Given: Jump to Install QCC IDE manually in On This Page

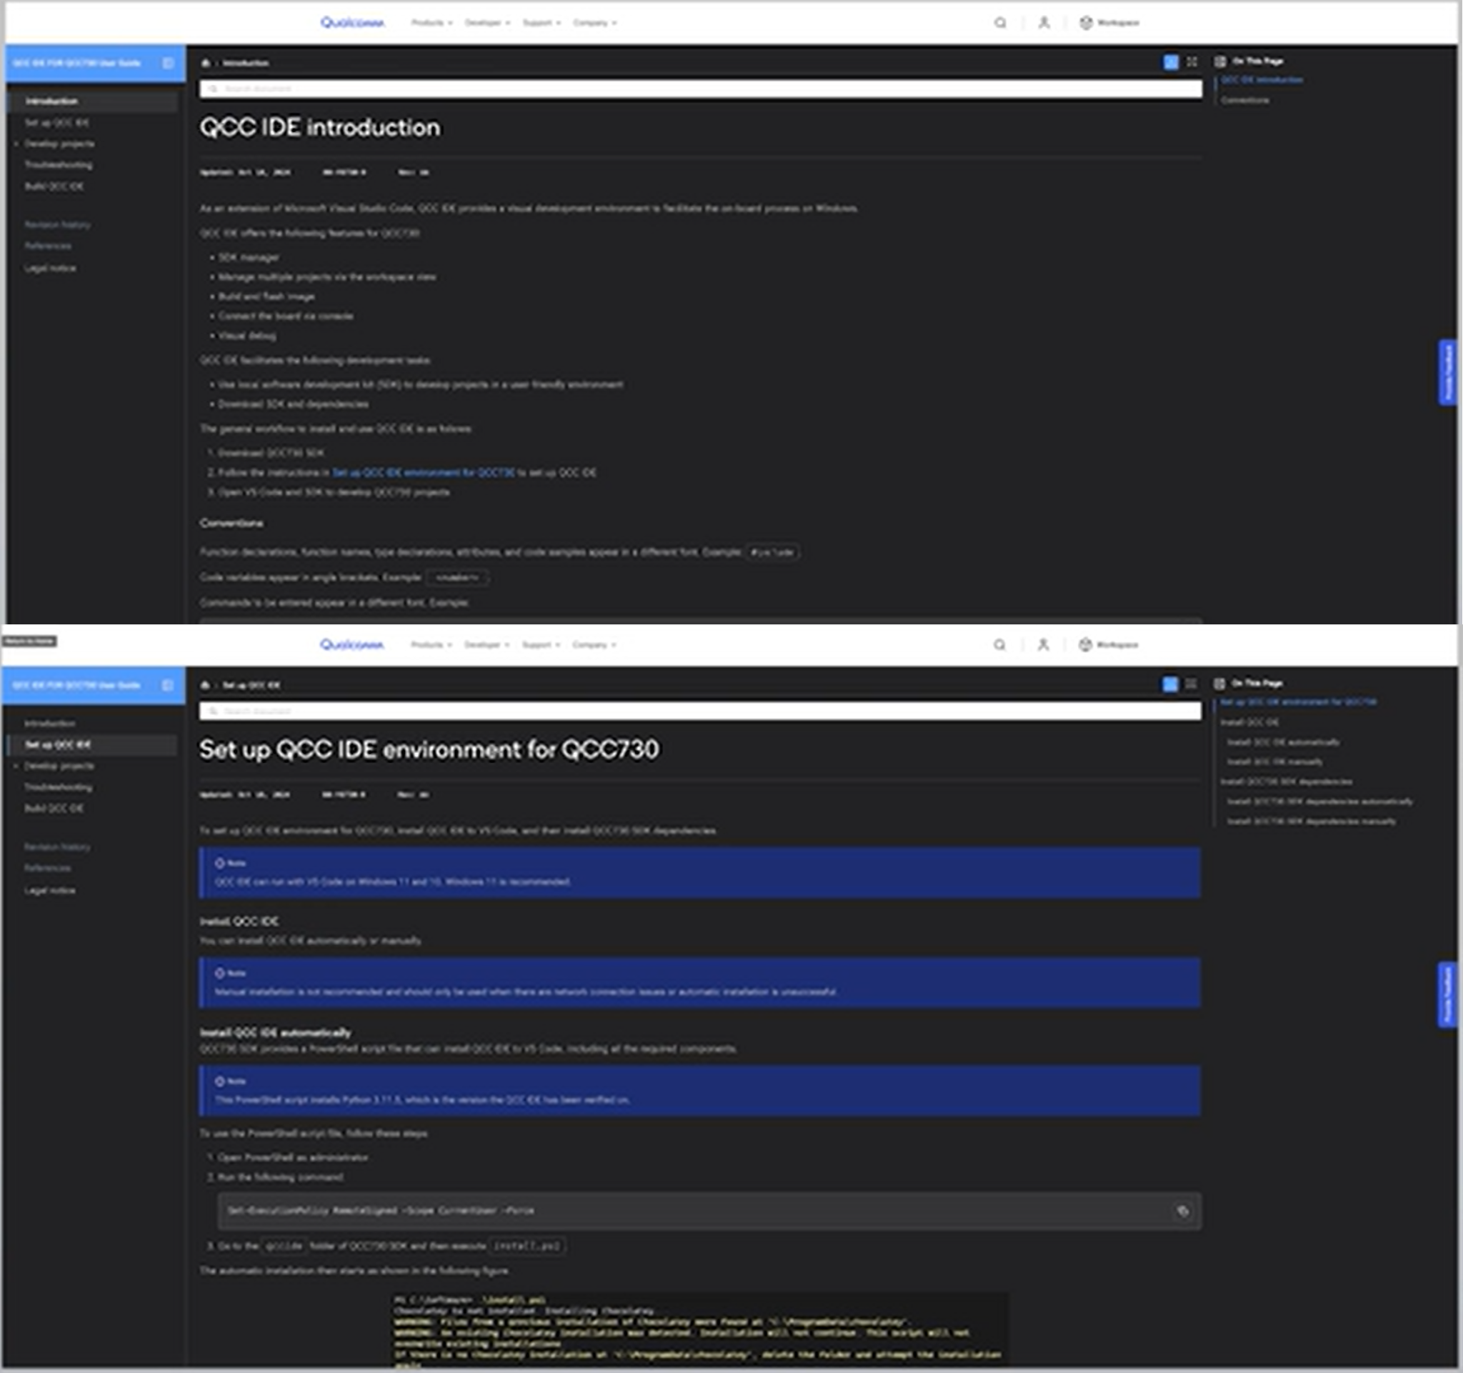Looking at the screenshot, I should (1274, 762).
